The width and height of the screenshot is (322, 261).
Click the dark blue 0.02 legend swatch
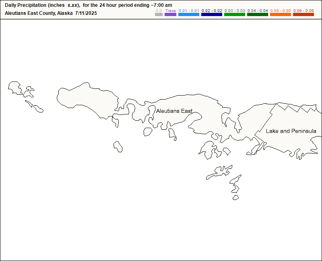click(212, 14)
